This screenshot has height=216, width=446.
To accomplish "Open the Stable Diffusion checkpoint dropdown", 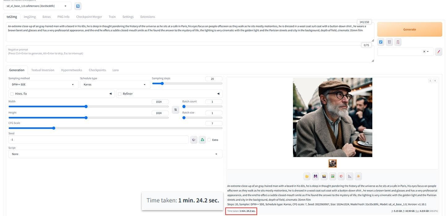I will click(x=37, y=6).
